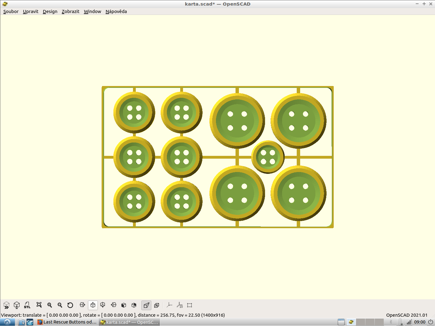The width and height of the screenshot is (435, 326).
Task: Click the Export as STL icon
Action: (27, 305)
